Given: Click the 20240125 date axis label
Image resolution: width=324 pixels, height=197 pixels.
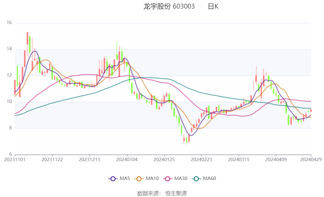Looking at the screenshot, I should (164, 160).
